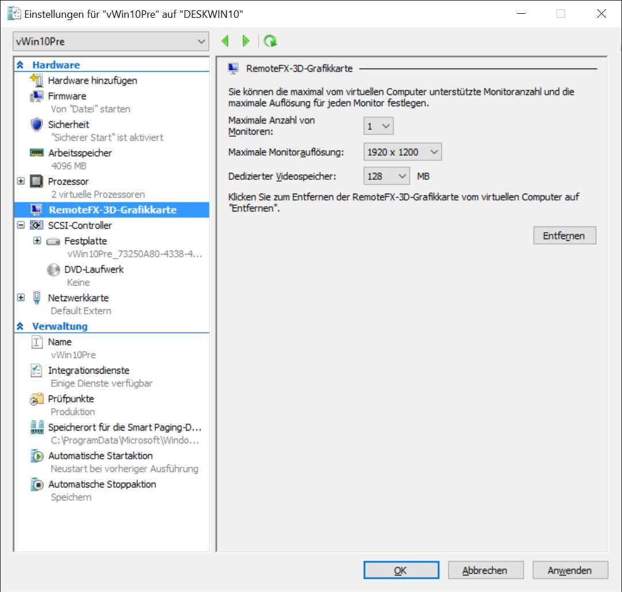Select the Prozessor tree entry
The height and width of the screenshot is (592, 622).
tap(68, 182)
